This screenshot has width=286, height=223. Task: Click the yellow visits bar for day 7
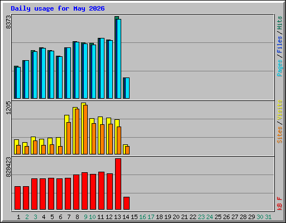(x=66, y=134)
